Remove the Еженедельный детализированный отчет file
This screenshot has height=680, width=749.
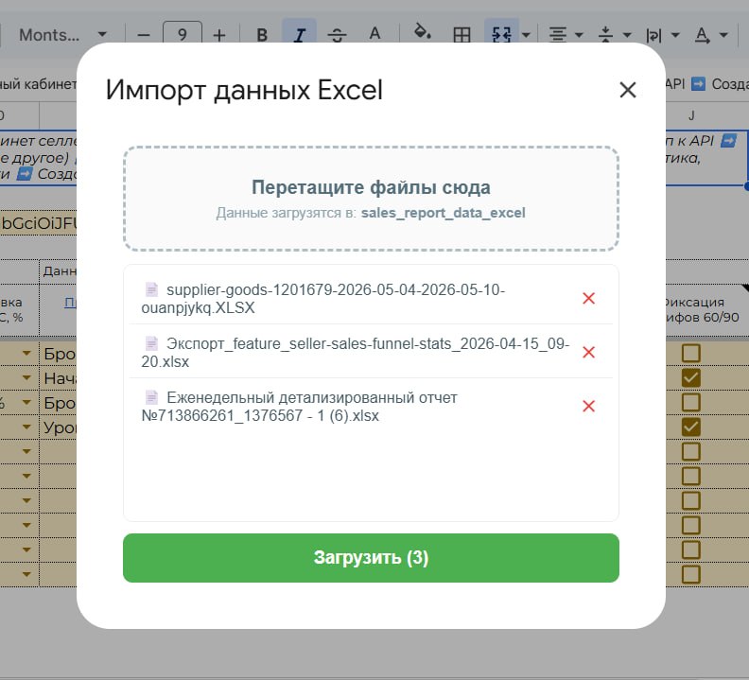(x=588, y=406)
